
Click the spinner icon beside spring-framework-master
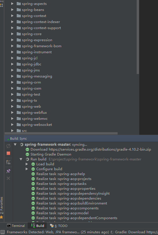[22, 145]
